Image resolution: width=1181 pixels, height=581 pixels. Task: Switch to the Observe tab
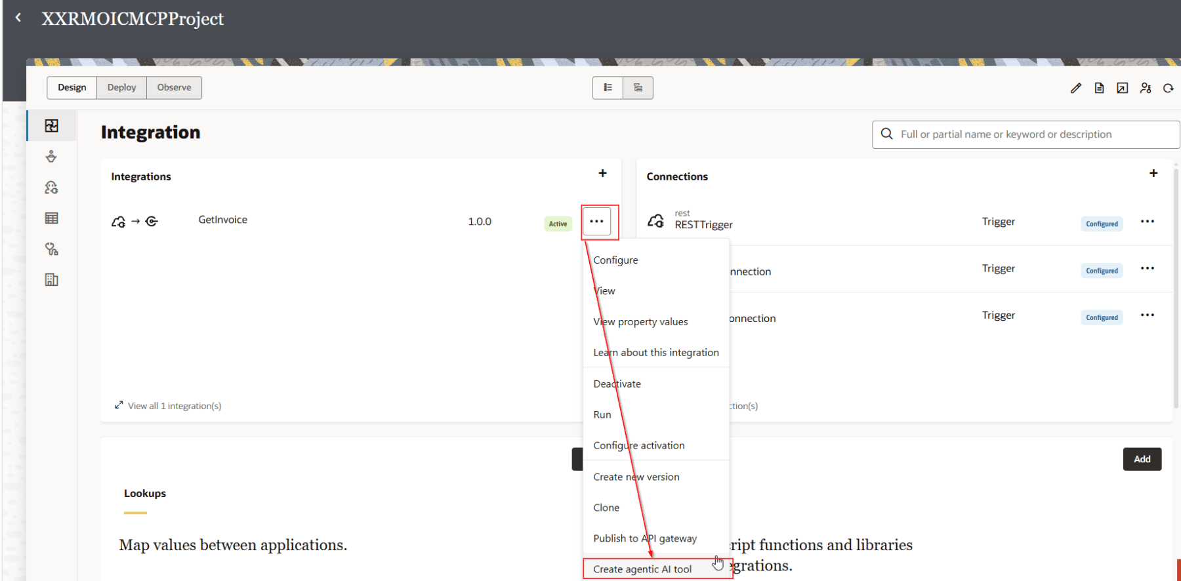[x=174, y=88]
